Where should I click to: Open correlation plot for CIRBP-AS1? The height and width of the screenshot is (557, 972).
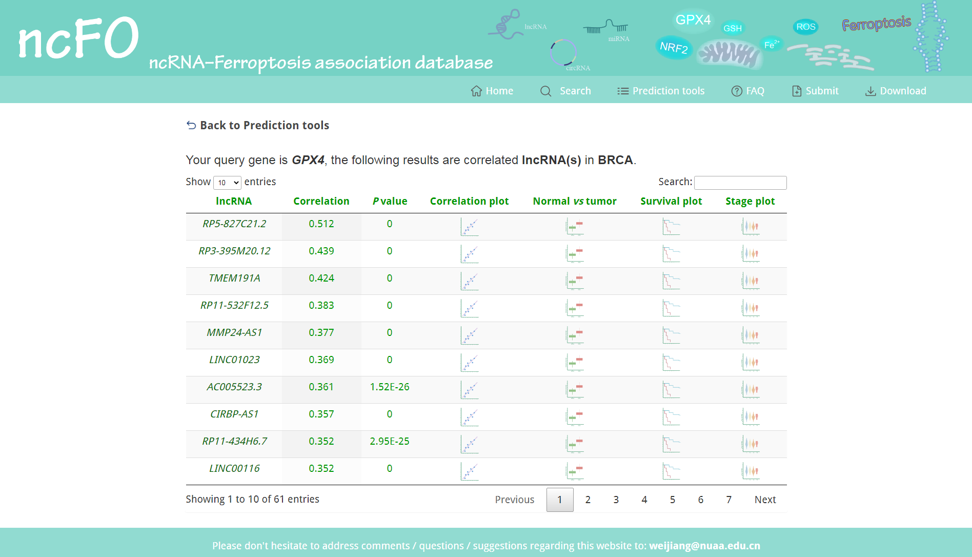[x=469, y=417]
